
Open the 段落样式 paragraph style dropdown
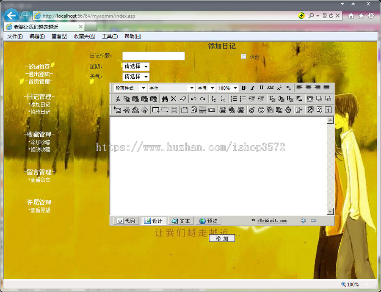[130, 88]
